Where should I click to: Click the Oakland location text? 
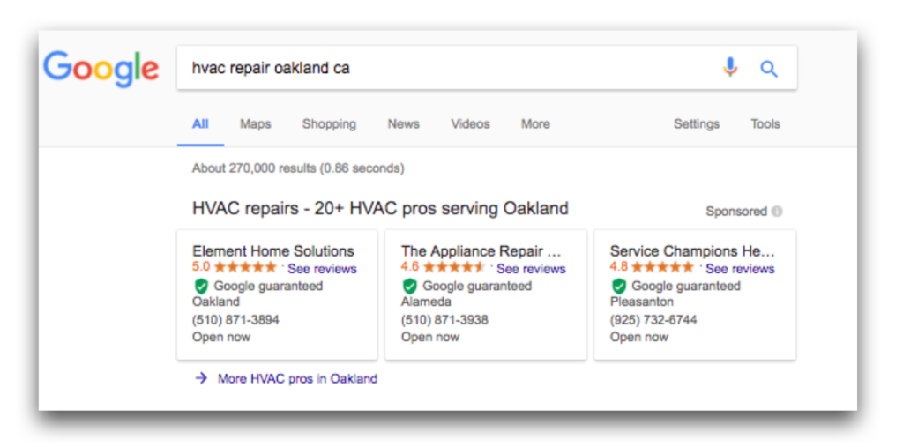click(216, 302)
